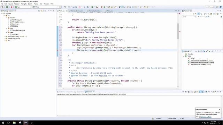Toggle Link with Editor in Package Explorer

click(x=41, y=11)
